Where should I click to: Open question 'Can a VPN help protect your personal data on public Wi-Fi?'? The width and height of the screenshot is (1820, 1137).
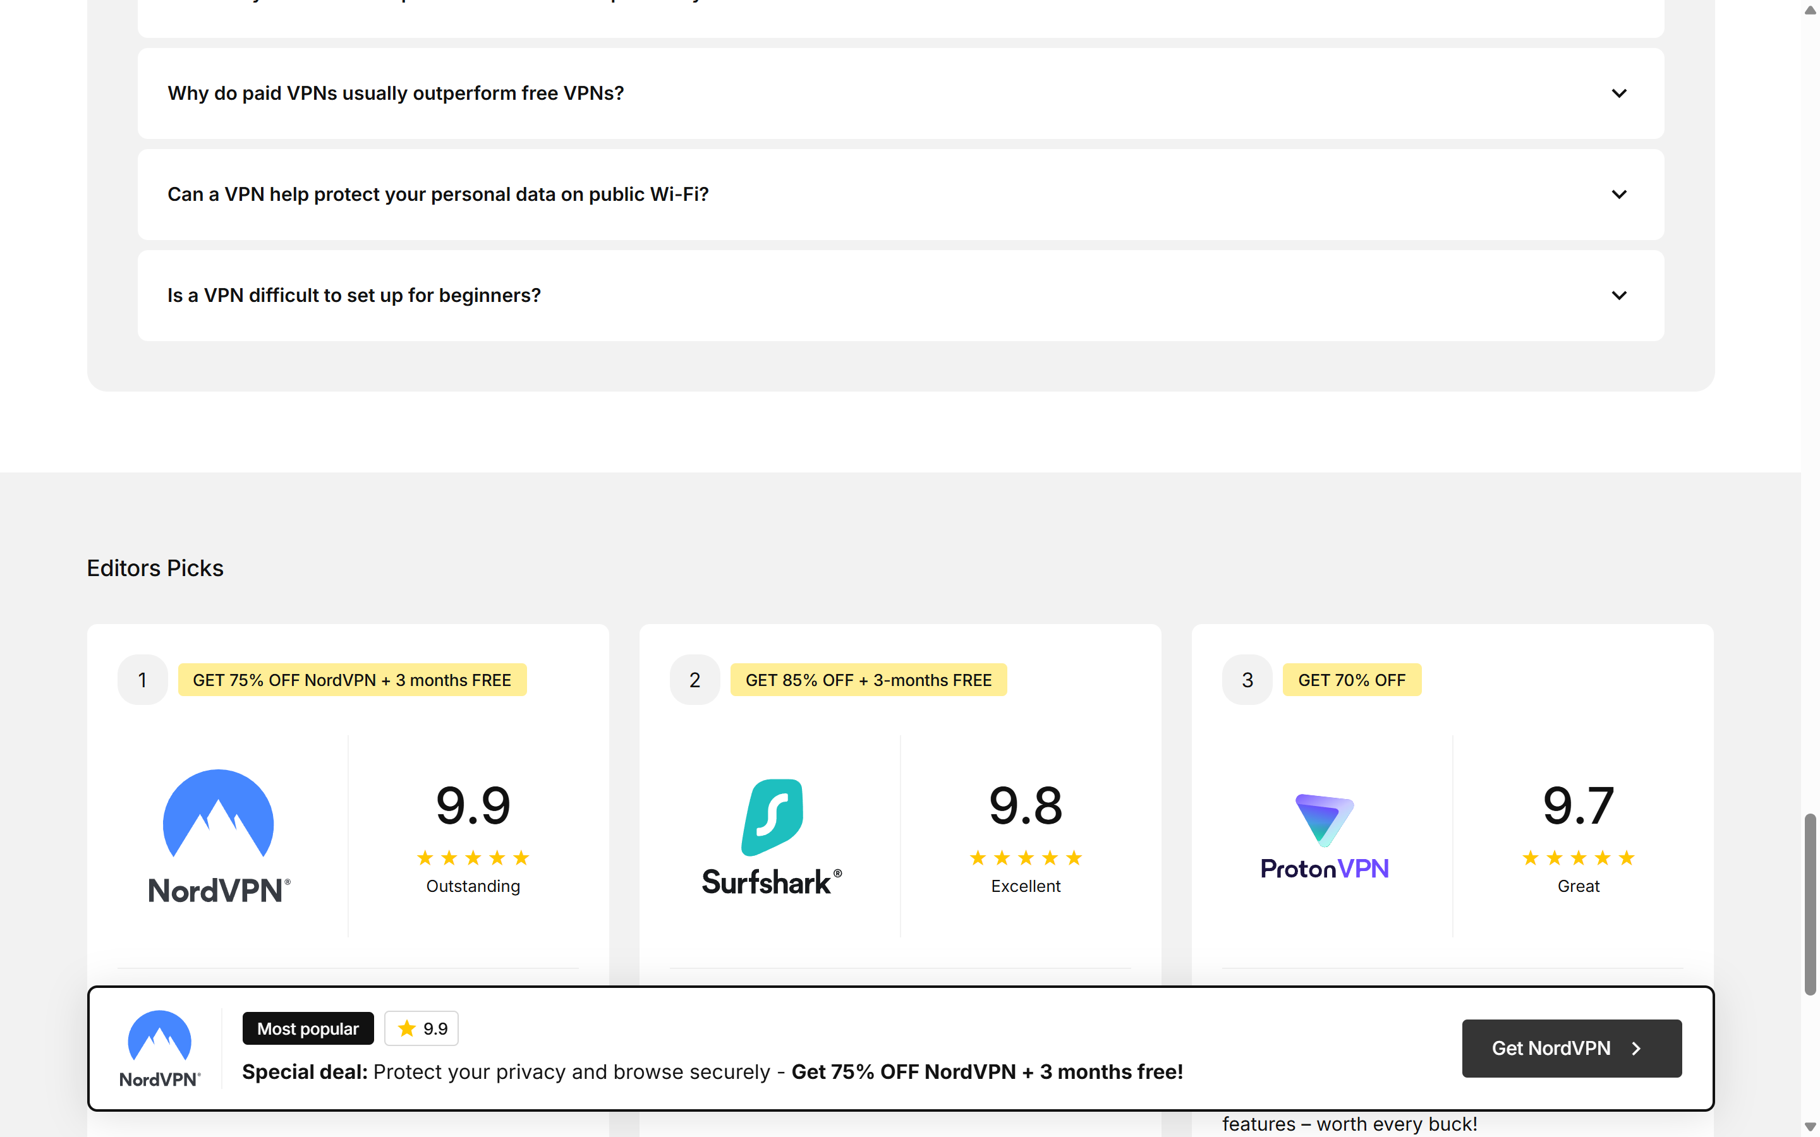pos(901,194)
